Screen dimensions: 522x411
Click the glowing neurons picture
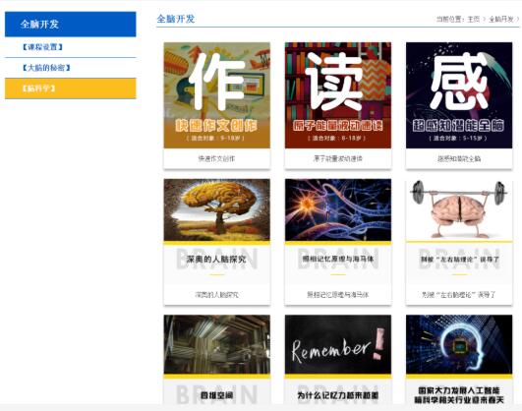point(338,209)
